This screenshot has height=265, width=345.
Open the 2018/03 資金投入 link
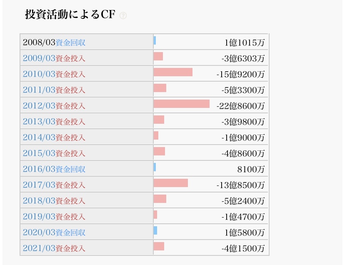[x=54, y=201]
